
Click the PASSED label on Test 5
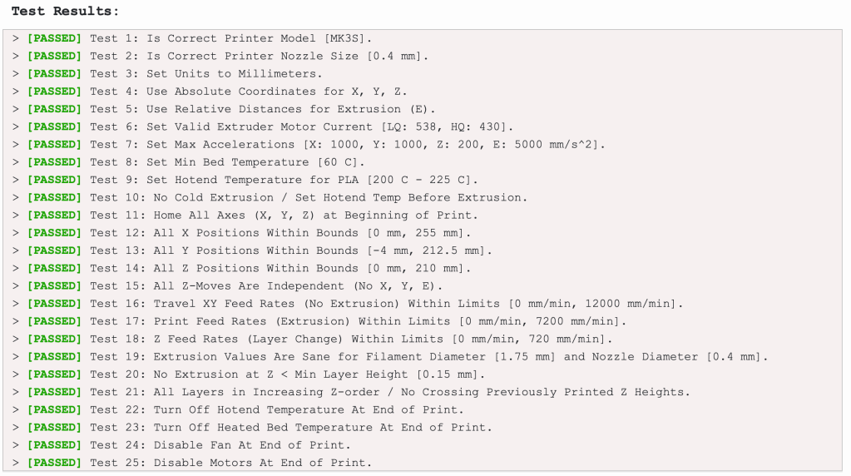click(54, 109)
